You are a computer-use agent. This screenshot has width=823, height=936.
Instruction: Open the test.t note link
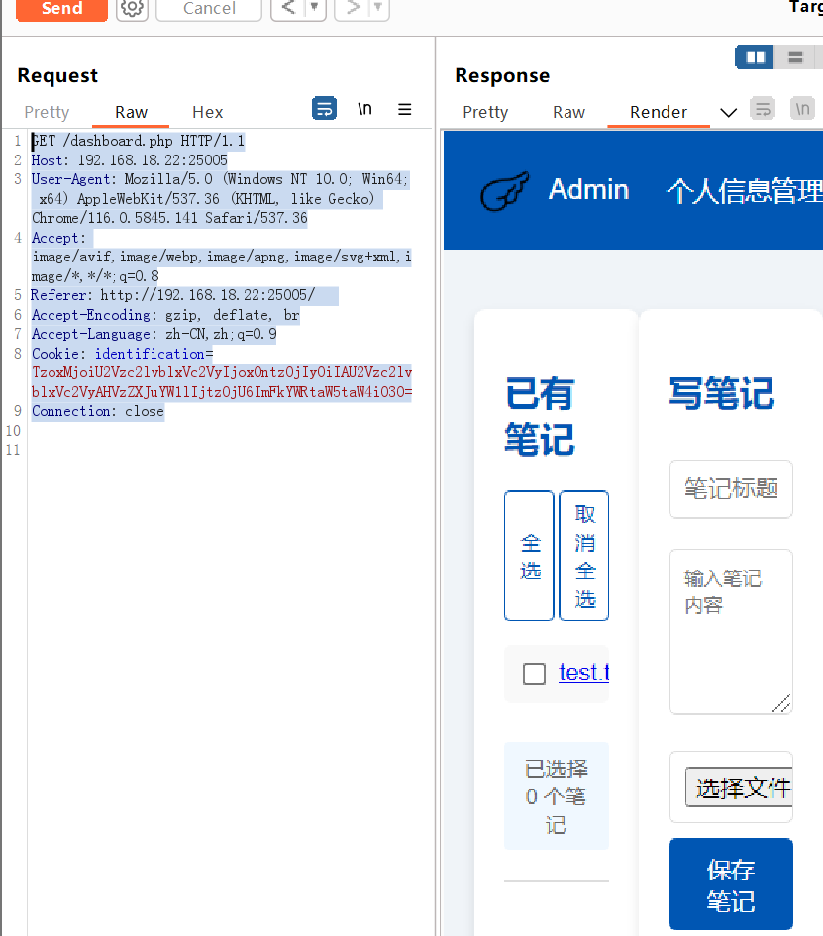coord(583,673)
